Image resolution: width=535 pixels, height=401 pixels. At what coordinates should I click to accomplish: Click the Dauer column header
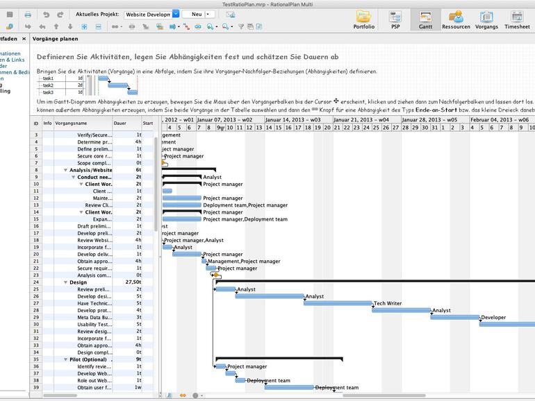tap(127, 123)
